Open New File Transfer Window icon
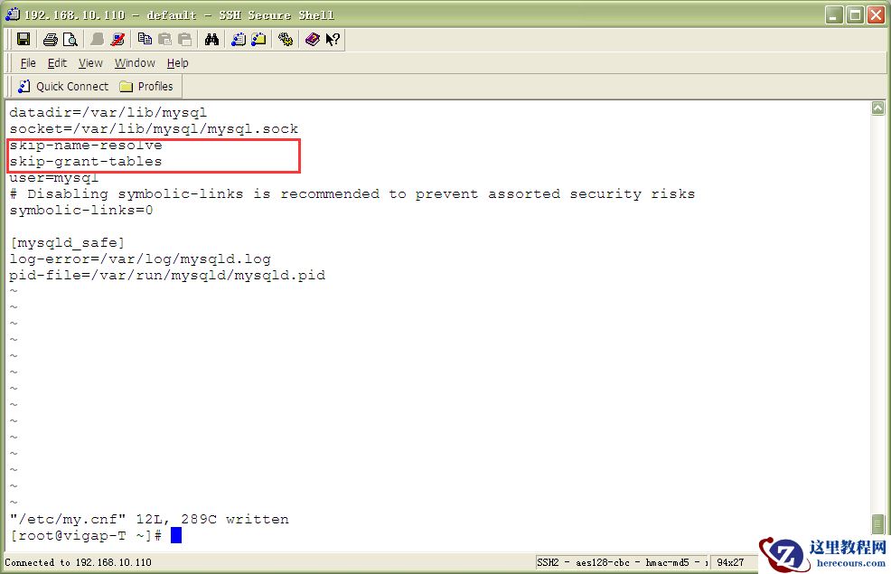Image resolution: width=891 pixels, height=574 pixels. click(x=258, y=39)
